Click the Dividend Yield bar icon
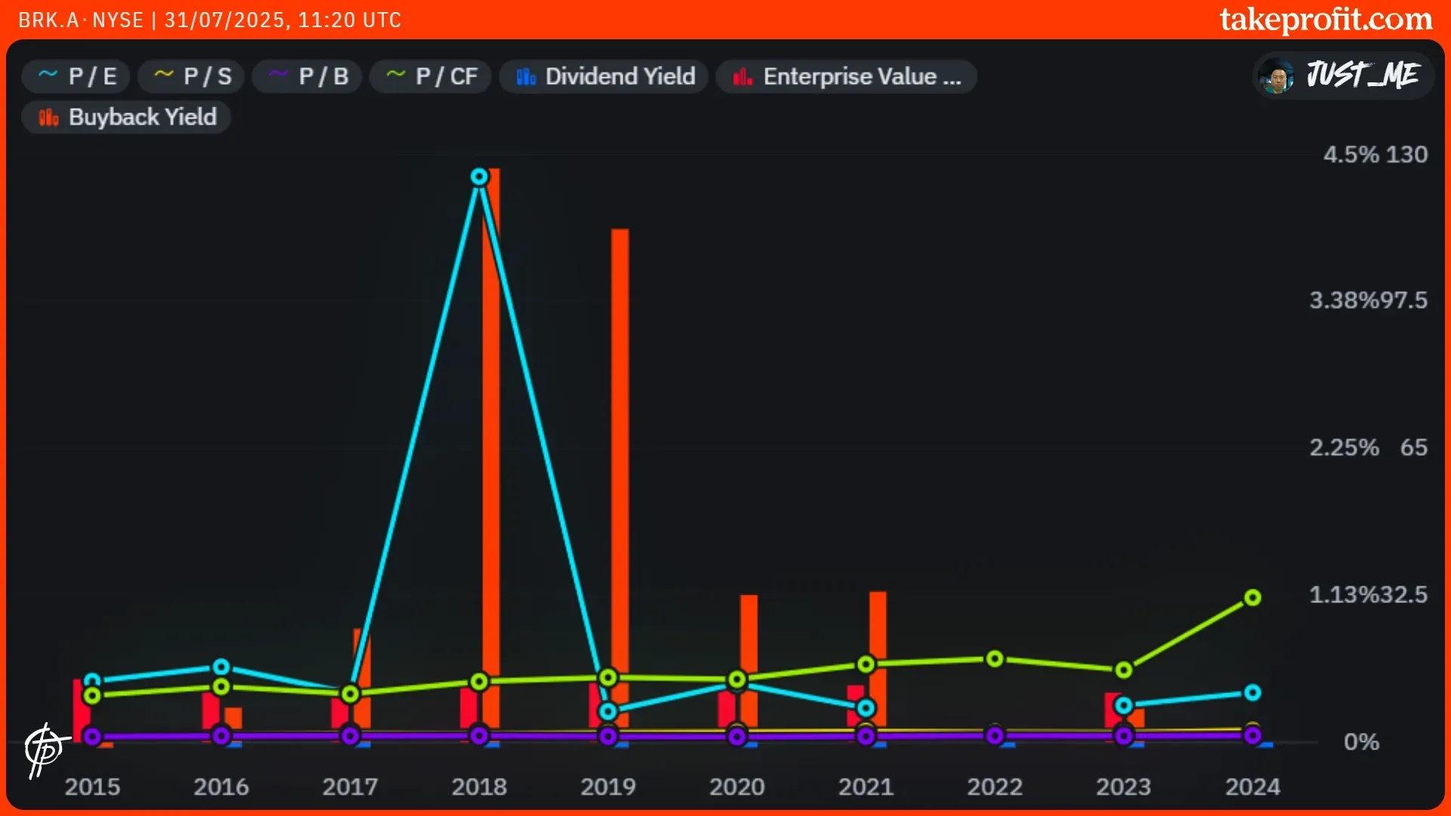 (x=526, y=77)
